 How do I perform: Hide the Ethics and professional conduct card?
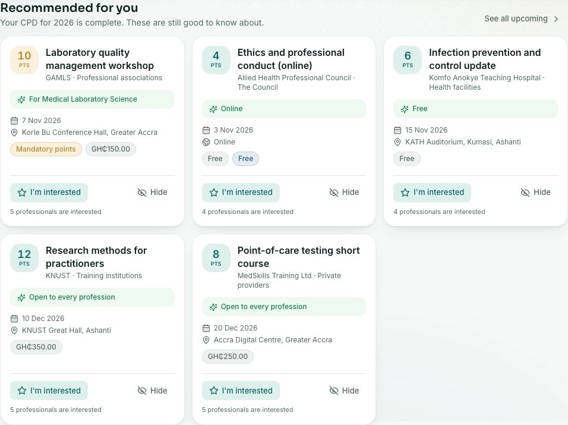tap(344, 193)
